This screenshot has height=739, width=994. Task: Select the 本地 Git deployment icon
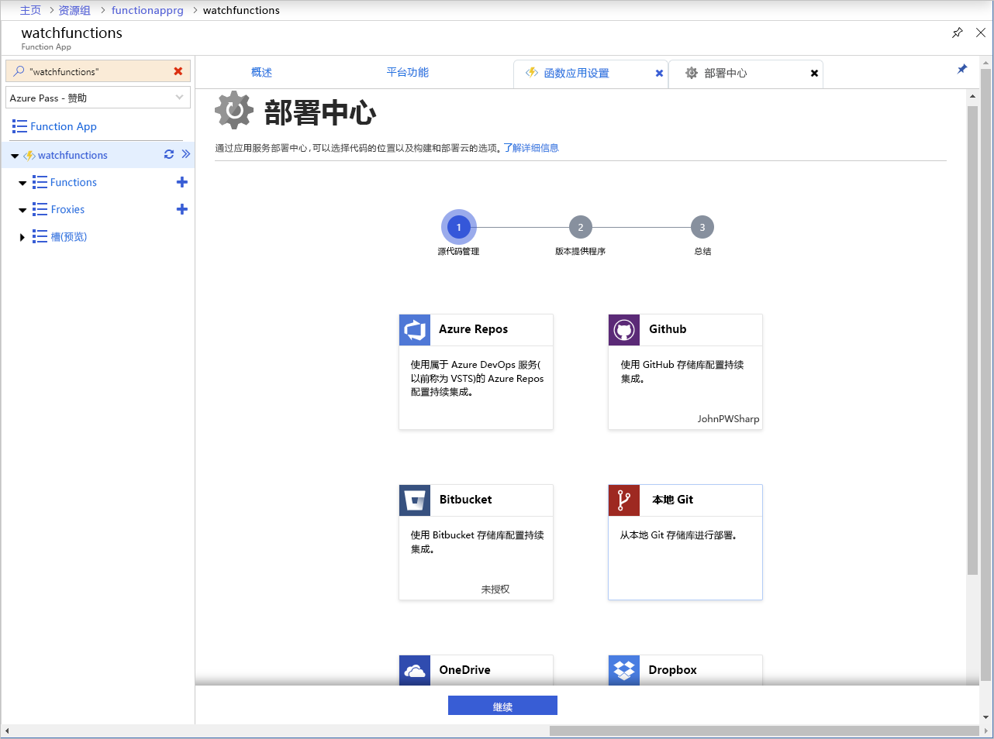point(624,500)
